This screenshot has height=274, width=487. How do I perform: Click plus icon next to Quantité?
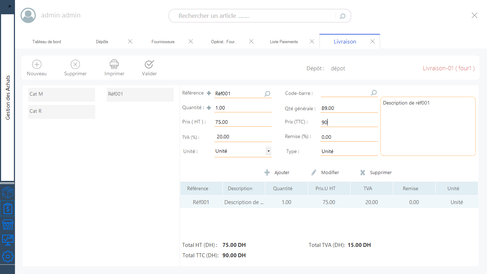[209, 108]
